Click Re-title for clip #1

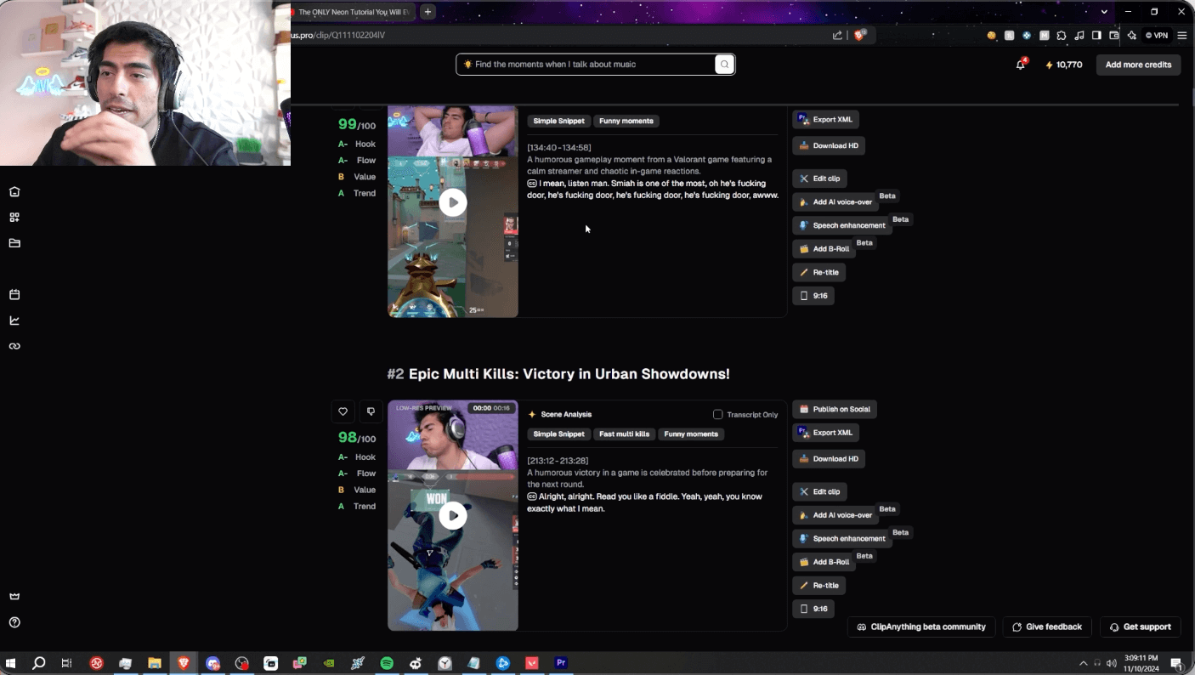[x=819, y=273]
